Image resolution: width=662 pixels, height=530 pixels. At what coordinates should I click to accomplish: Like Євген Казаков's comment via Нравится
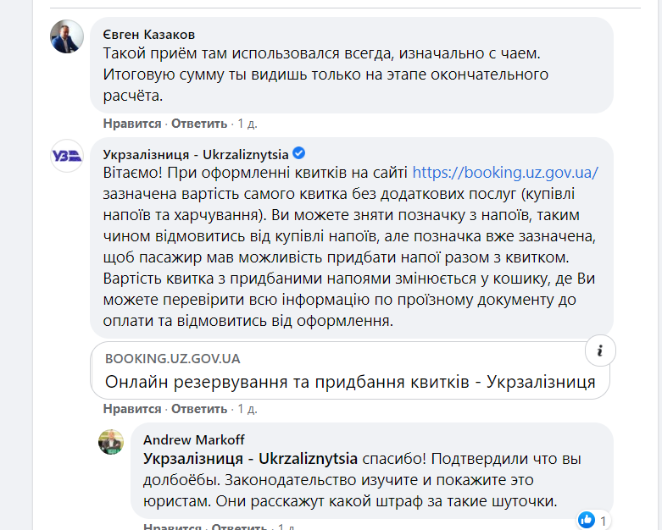coord(131,124)
